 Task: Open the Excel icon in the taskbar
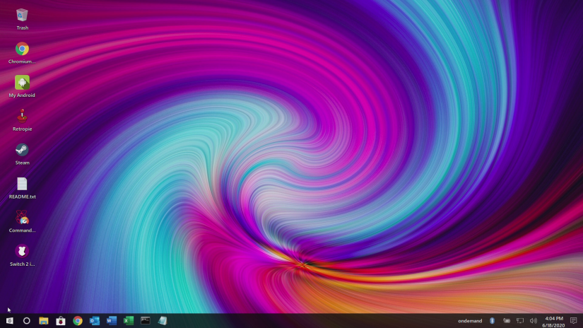pyautogui.click(x=129, y=321)
